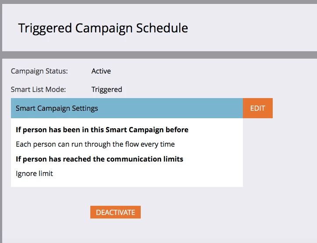The width and height of the screenshot is (317, 243).
Task: Click the Smart List Mode label
Action: (38, 89)
